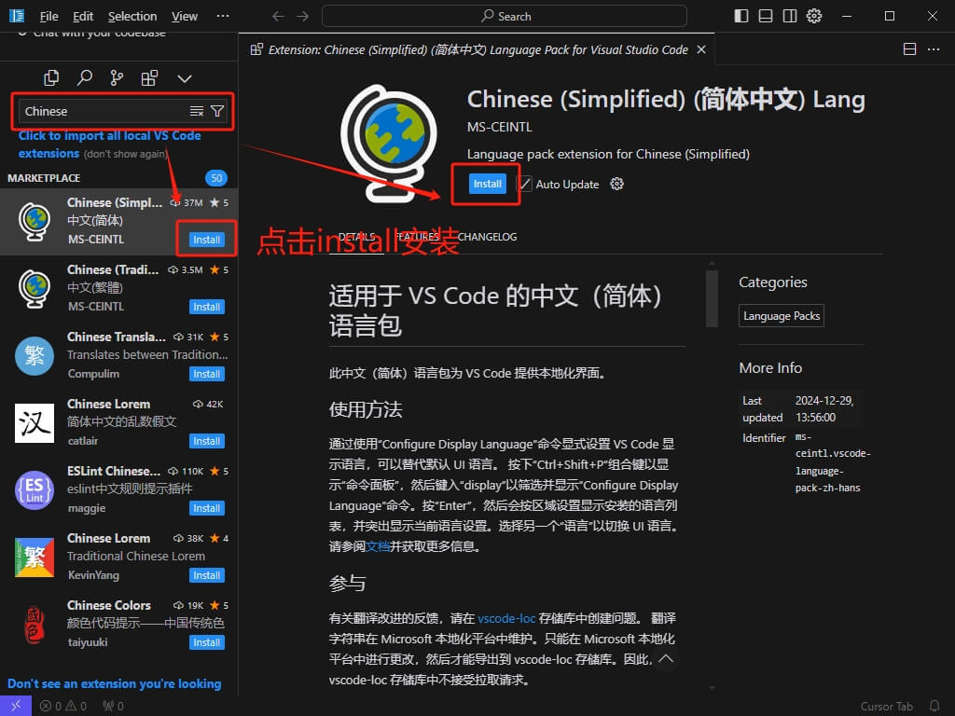Open the Explorer files icon
This screenshot has width=955, height=716.
point(51,78)
